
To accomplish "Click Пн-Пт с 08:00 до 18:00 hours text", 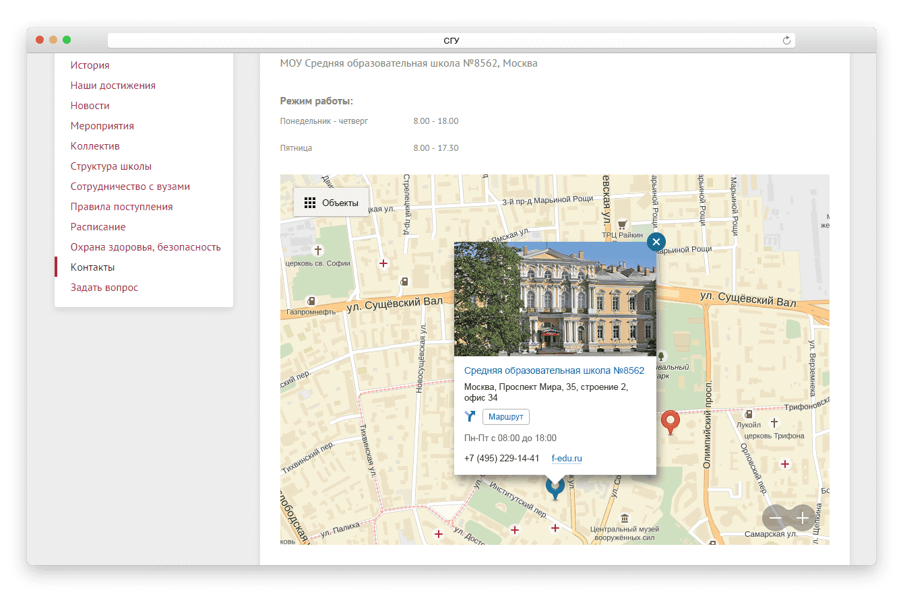I will pos(510,438).
